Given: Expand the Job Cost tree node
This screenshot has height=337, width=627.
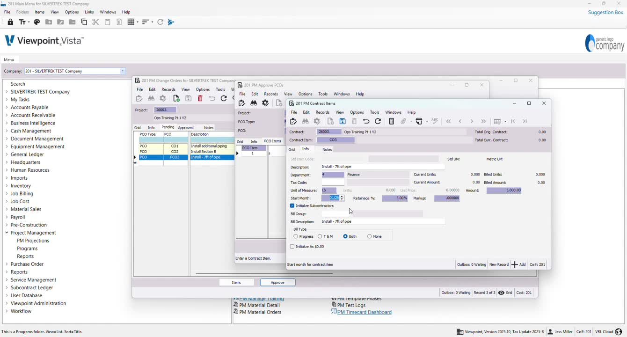Looking at the screenshot, I should click(7, 201).
